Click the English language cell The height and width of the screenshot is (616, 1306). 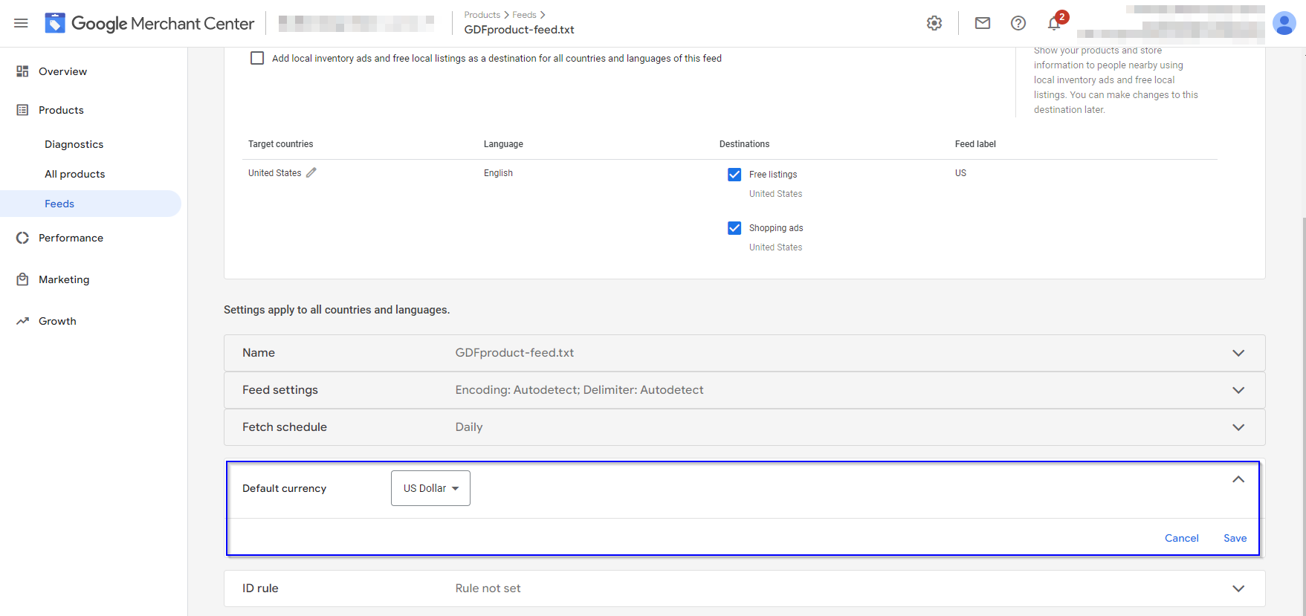498,173
